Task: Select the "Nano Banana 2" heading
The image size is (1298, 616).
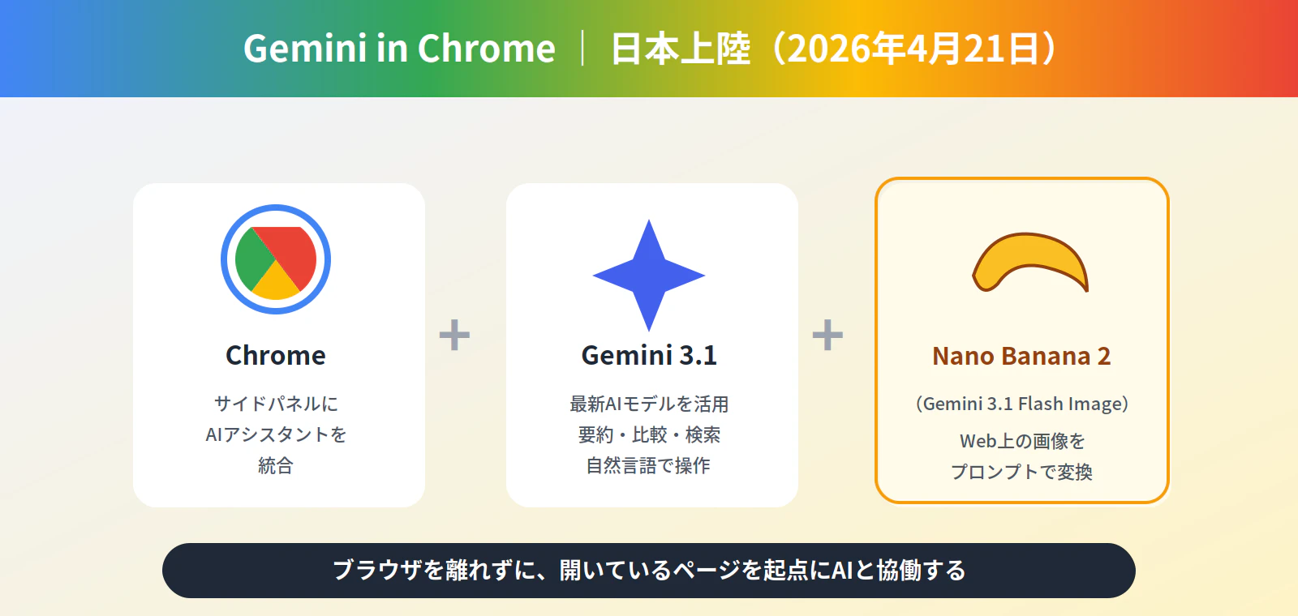Action: pos(1021,356)
